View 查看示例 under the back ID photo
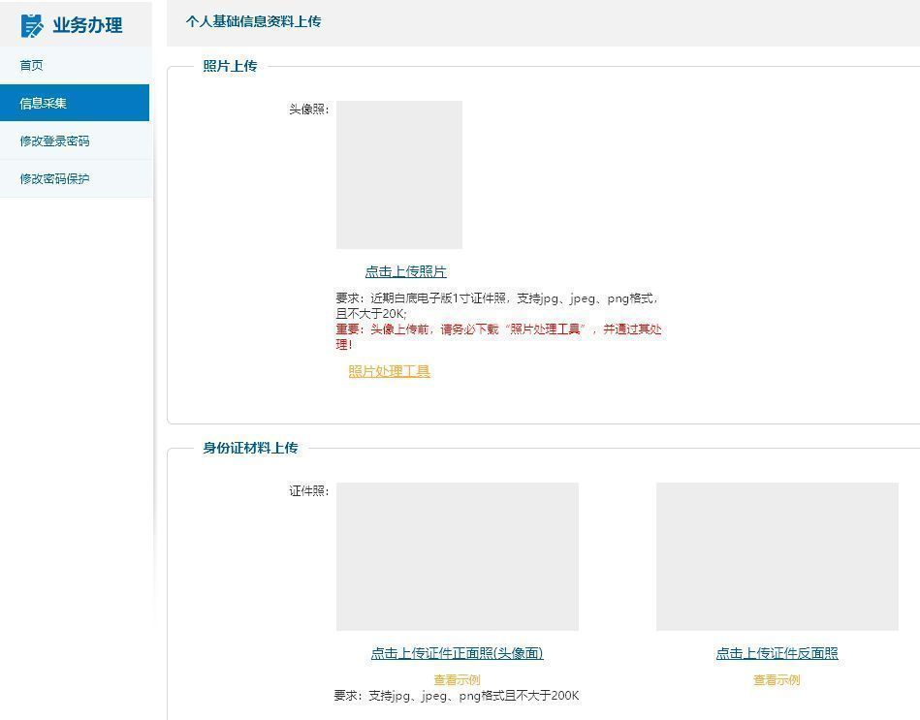 777,679
